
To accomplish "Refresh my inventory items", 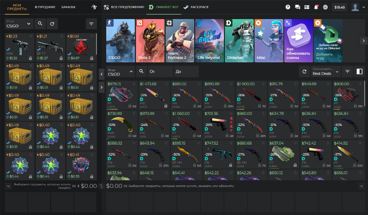I will click(x=52, y=24).
